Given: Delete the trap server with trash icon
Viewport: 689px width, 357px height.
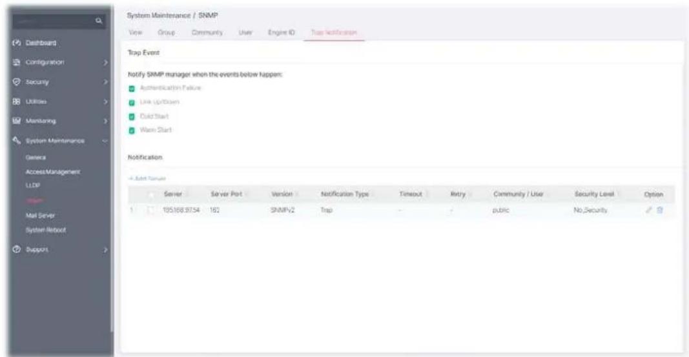Looking at the screenshot, I should (659, 210).
